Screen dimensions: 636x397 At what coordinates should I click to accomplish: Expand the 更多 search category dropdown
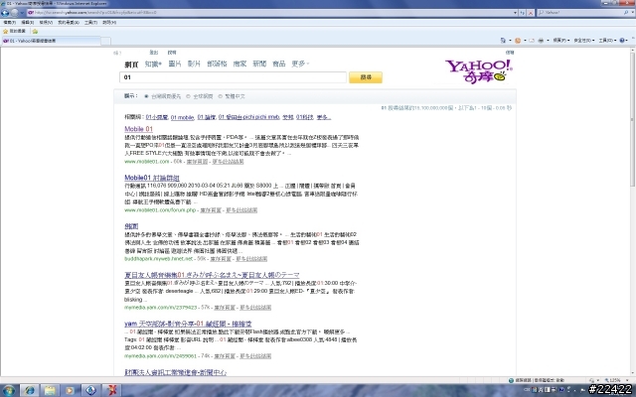pos(300,64)
